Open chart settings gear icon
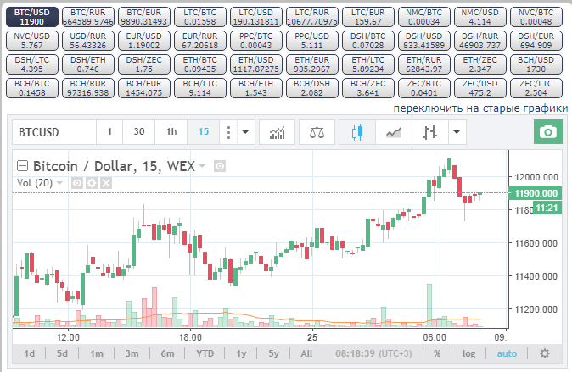 [544, 353]
